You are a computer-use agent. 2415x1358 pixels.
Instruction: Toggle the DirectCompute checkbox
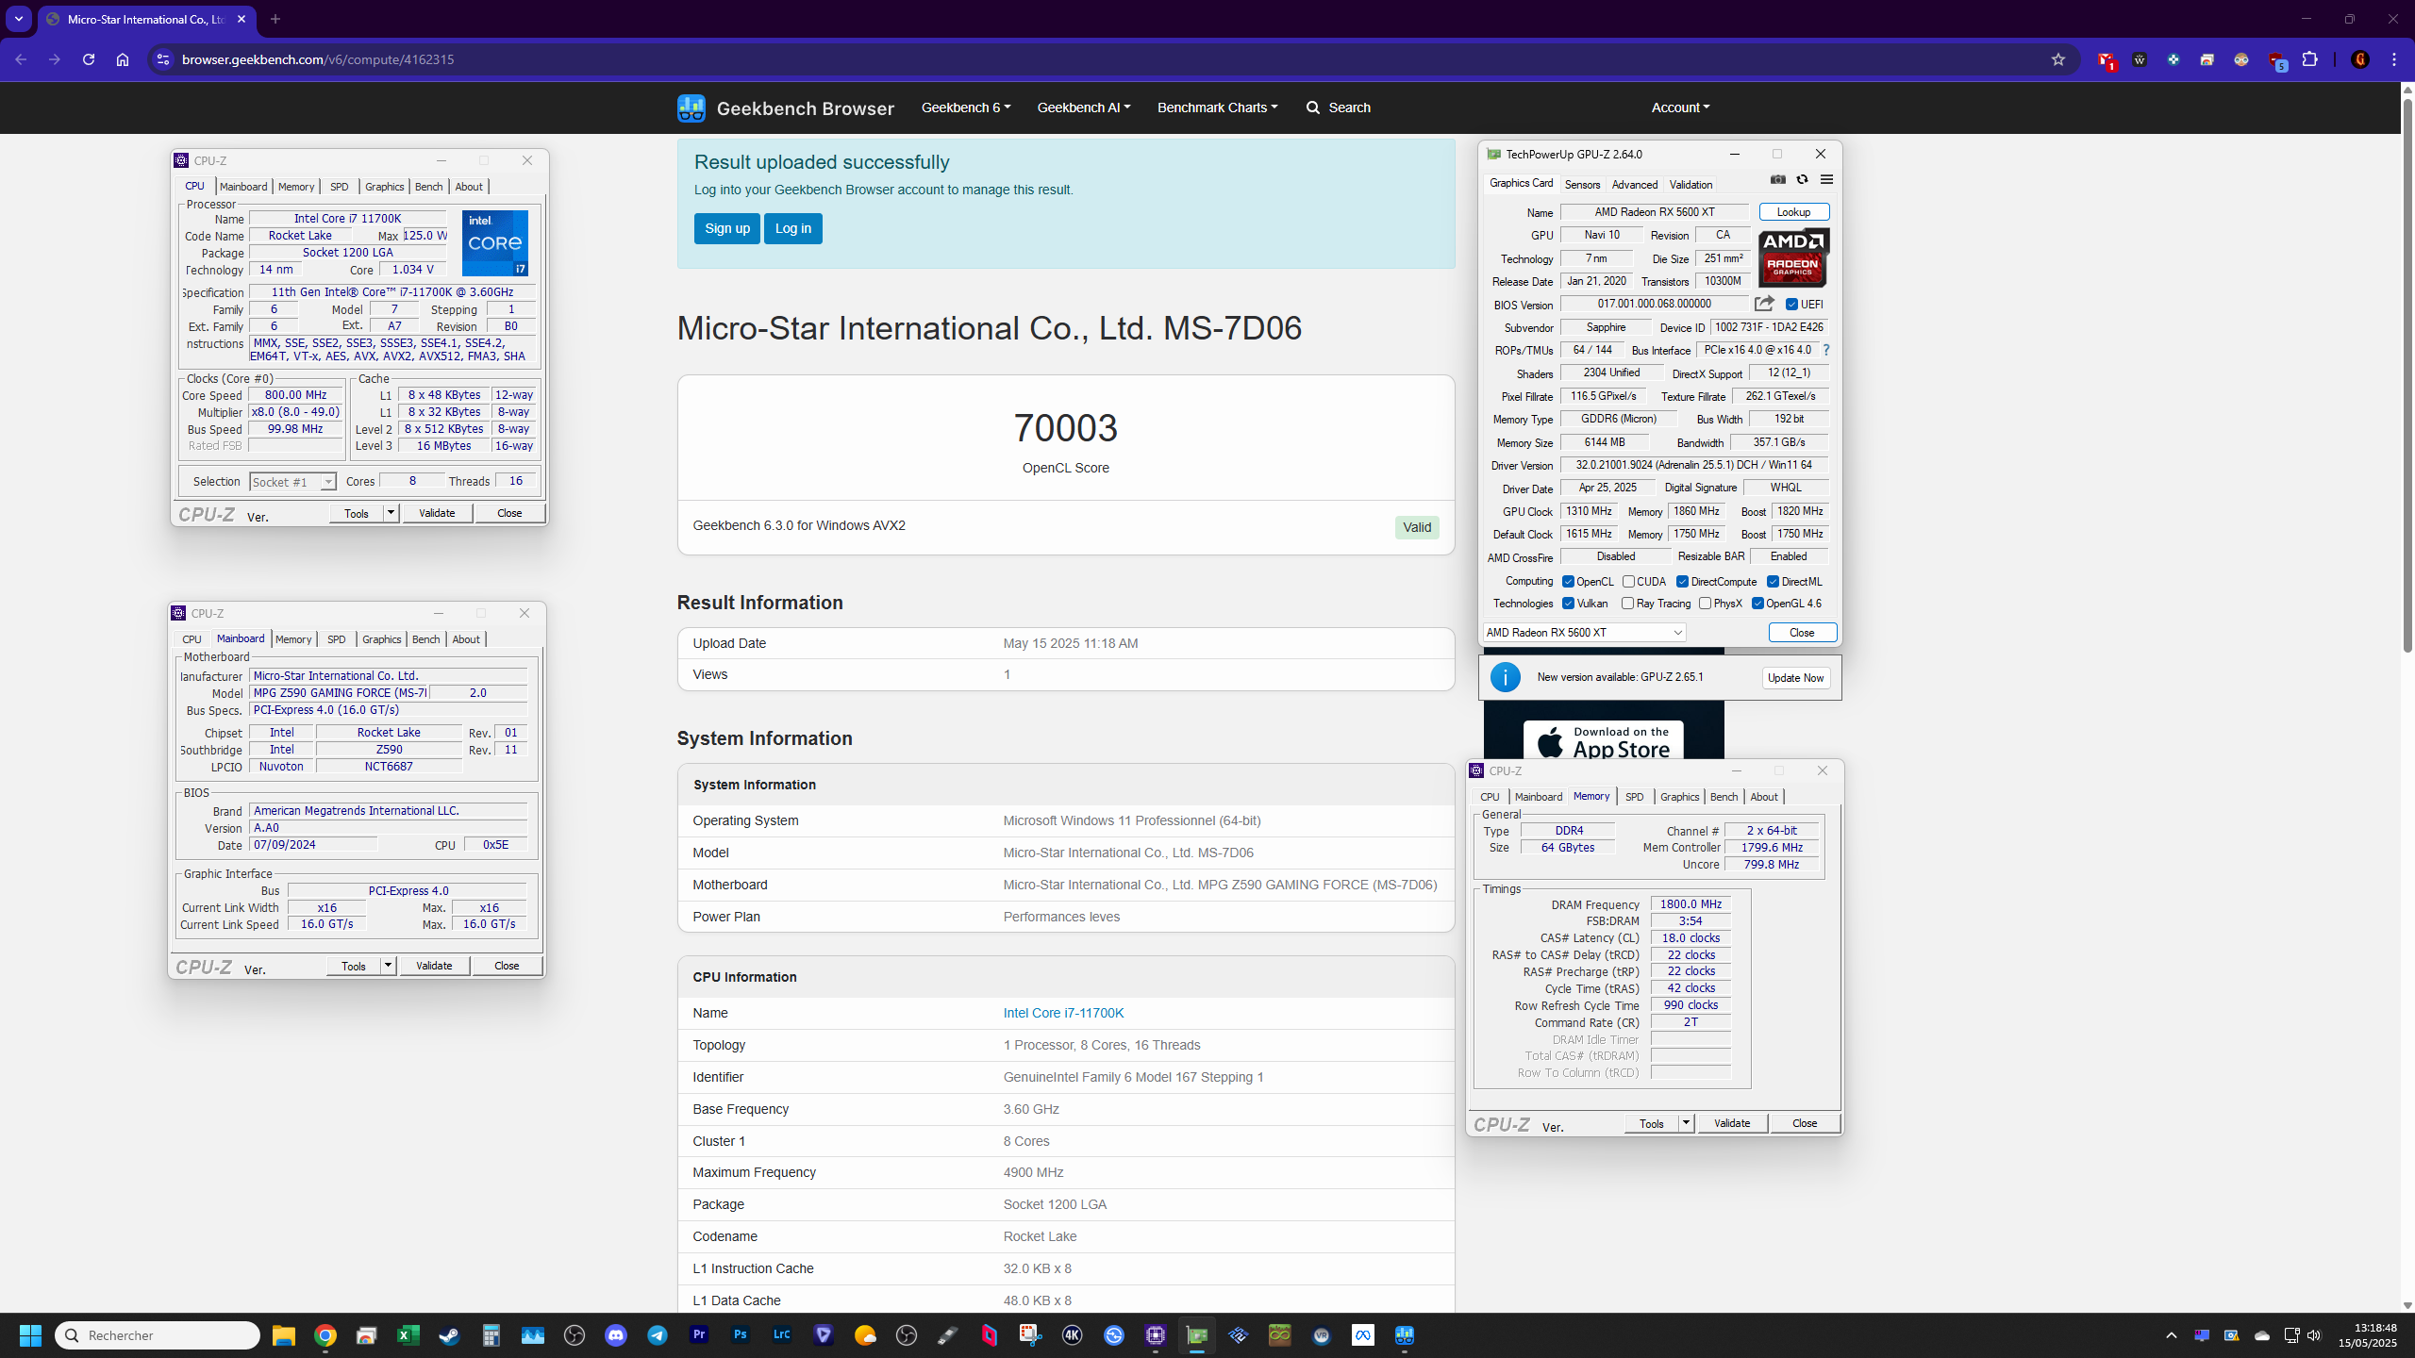[1682, 582]
